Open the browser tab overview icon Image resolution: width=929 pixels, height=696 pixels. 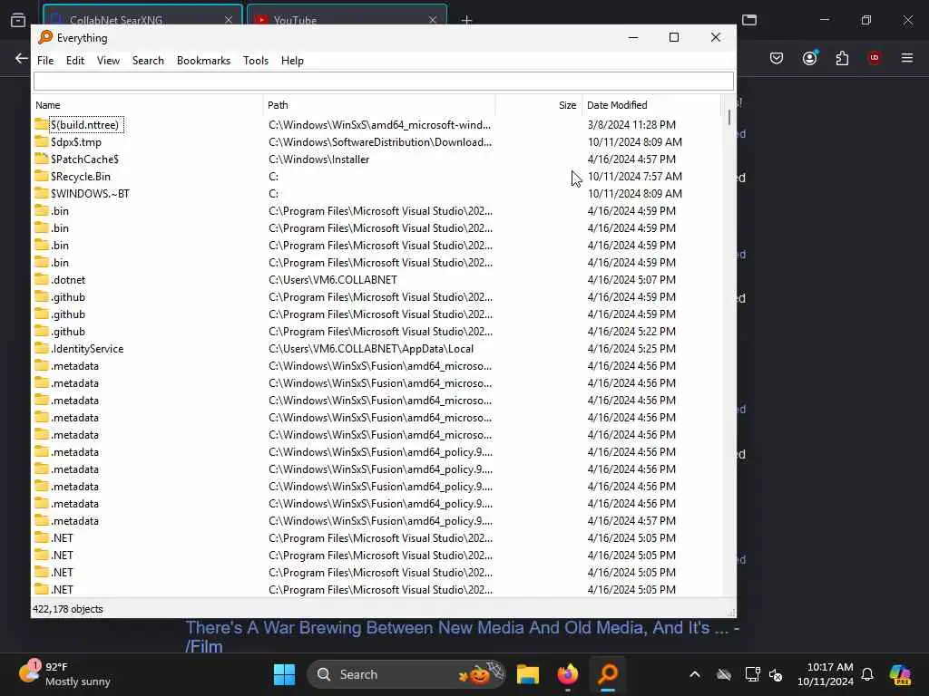18,20
